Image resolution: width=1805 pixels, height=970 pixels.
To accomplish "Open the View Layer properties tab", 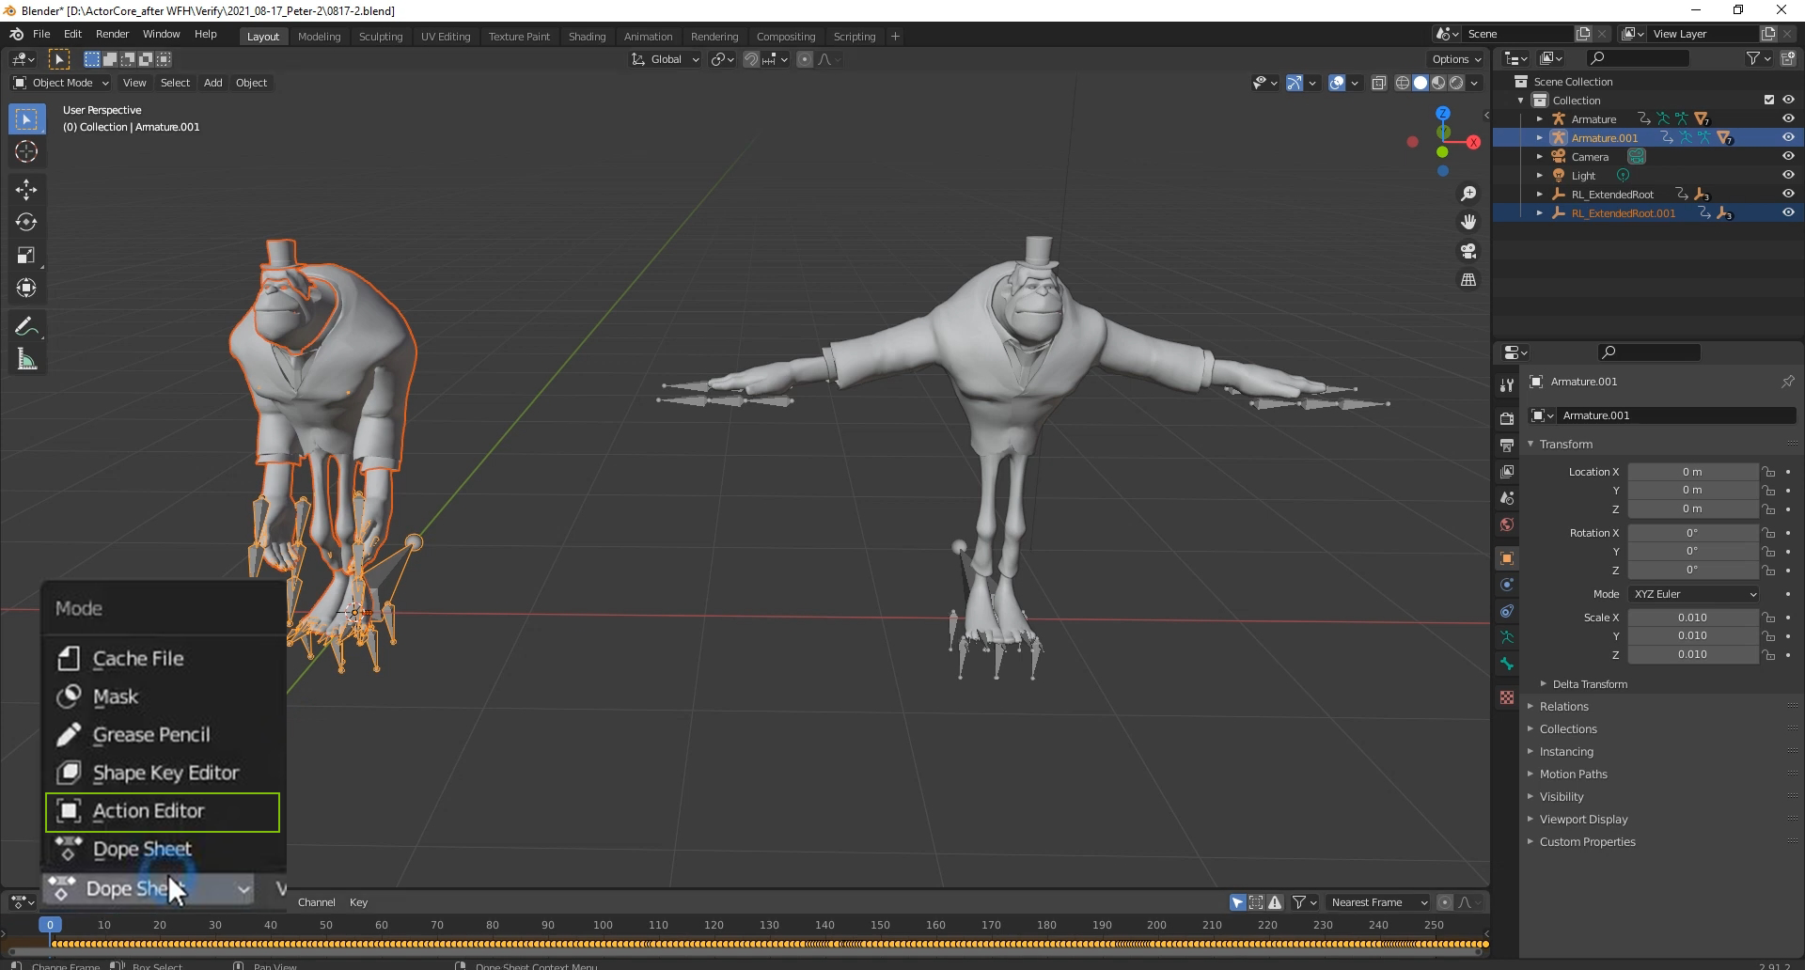I will (x=1507, y=471).
